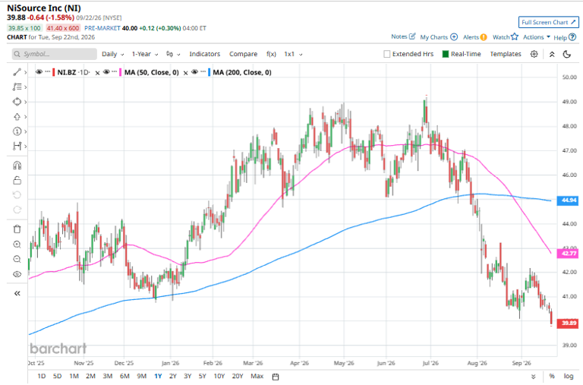Collapse the drawing toolbar with double chevron
583x385 pixels.
(17, 293)
